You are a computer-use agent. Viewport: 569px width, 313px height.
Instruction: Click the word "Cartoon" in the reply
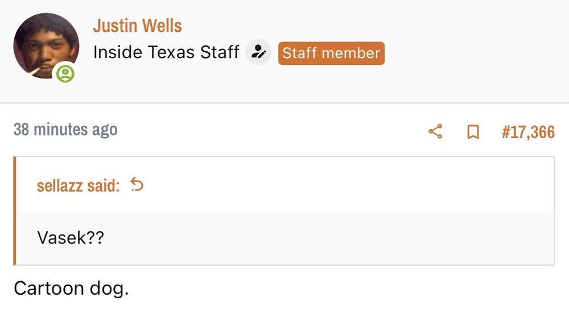click(49, 289)
